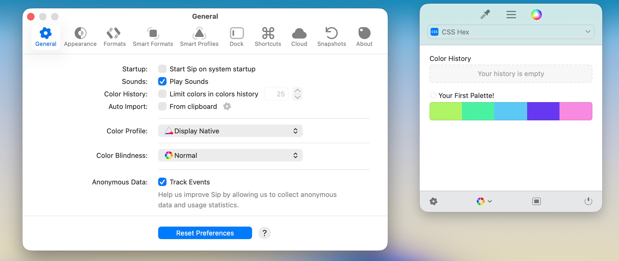This screenshot has width=619, height=261.
Task: Select the Your First Palette radio button
Action: click(433, 95)
